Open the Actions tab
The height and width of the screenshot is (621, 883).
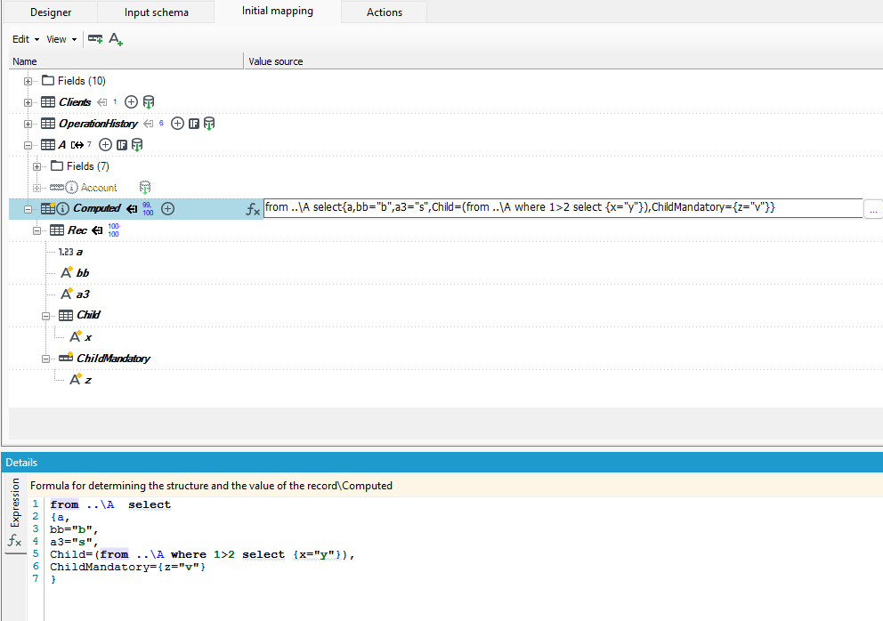tap(384, 12)
